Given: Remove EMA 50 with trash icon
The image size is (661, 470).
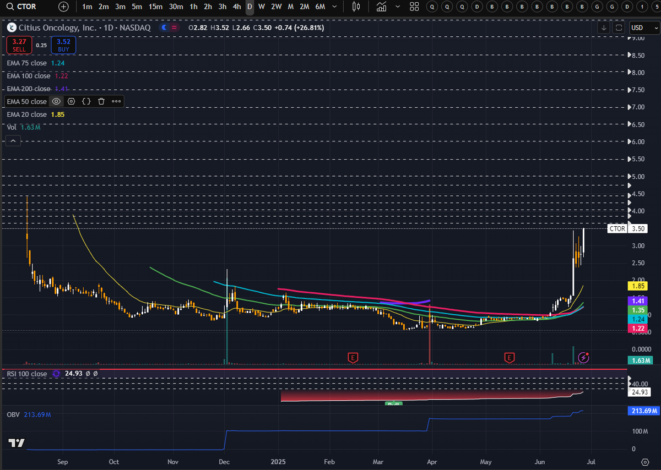Looking at the screenshot, I should pyautogui.click(x=101, y=101).
